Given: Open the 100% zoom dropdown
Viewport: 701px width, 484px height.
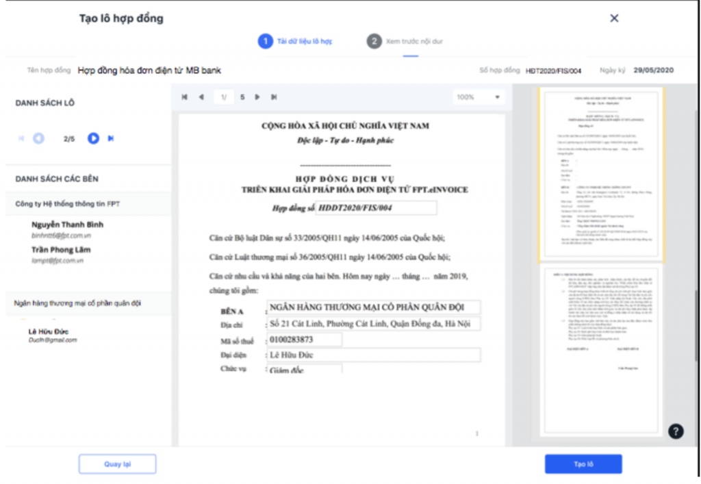Looking at the screenshot, I should coord(478,97).
